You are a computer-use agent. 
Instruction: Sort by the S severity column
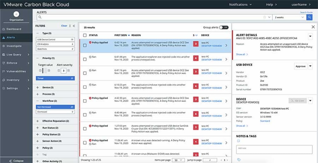[195, 35]
